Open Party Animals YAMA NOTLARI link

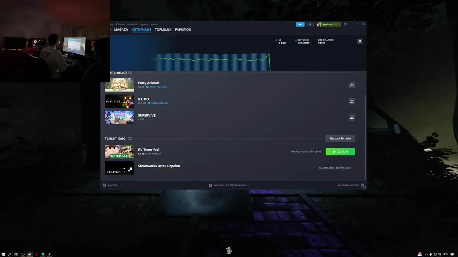point(158,87)
